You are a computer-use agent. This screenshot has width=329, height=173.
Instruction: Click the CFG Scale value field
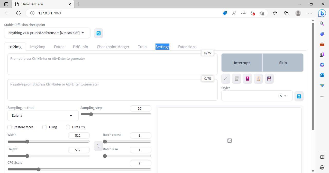pyautogui.click(x=141, y=163)
